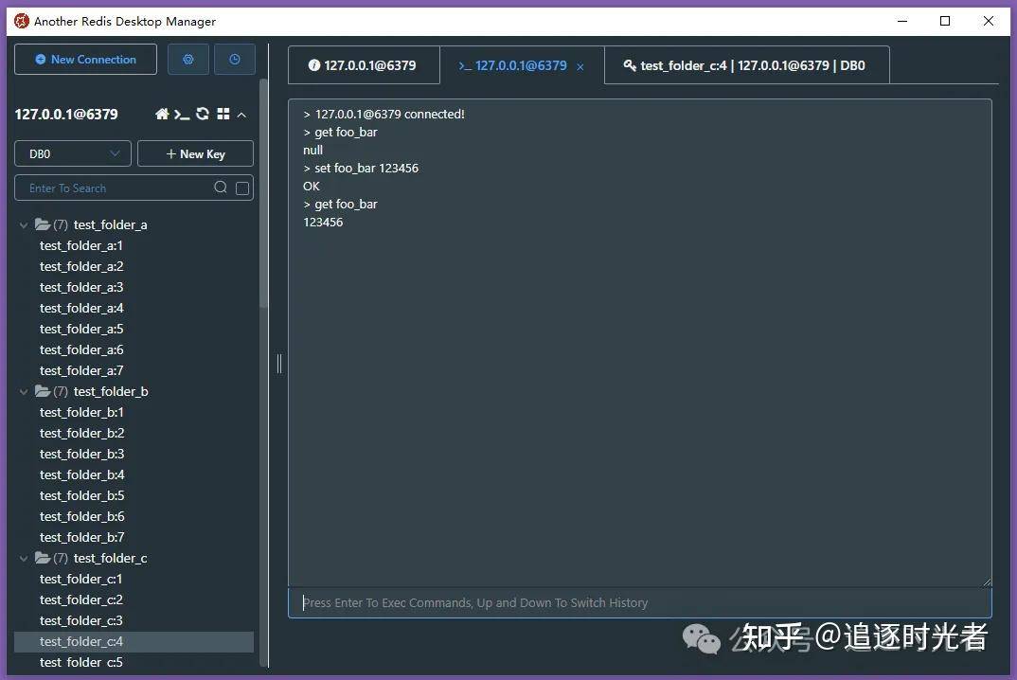Select key test_folder_a:2
1017x680 pixels.
pyautogui.click(x=81, y=266)
